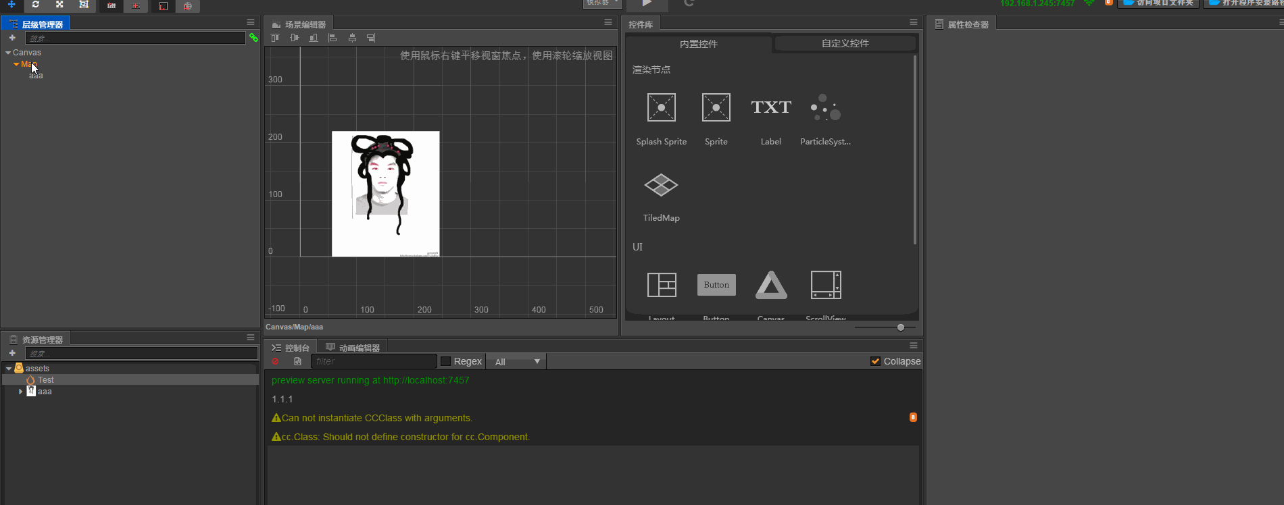
Task: Switch to the 动画编辑器 animation editor tab
Action: [353, 348]
